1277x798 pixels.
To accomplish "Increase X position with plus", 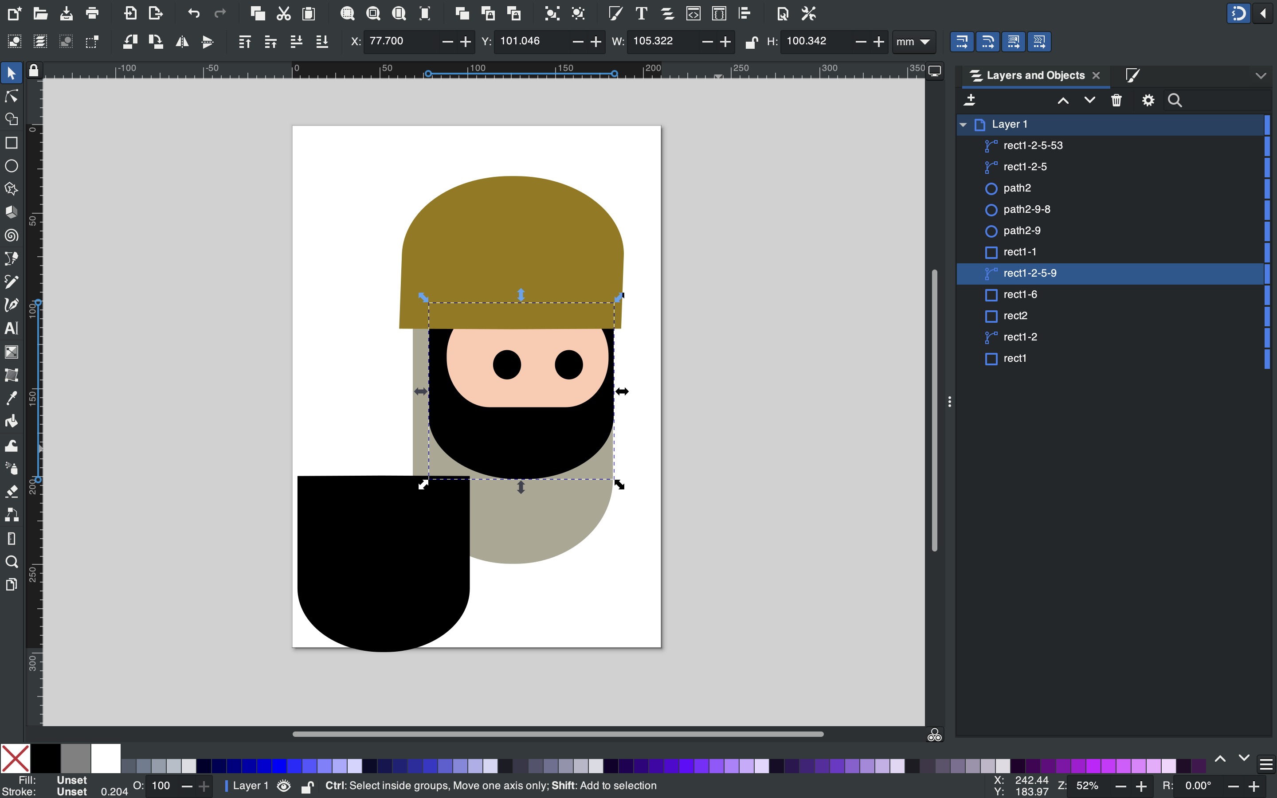I will click(465, 42).
